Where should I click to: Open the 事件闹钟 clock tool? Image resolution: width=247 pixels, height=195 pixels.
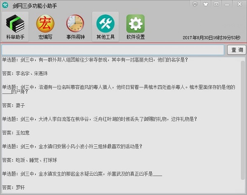tap(75, 27)
